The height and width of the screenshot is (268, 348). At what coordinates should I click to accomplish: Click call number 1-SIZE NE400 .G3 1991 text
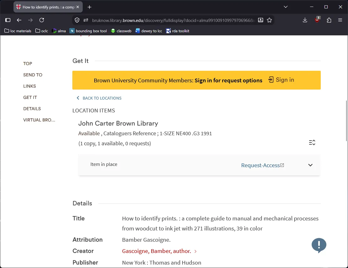pyautogui.click(x=186, y=134)
